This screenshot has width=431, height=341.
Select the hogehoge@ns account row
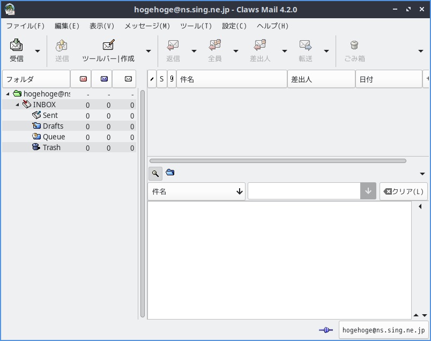(x=69, y=94)
